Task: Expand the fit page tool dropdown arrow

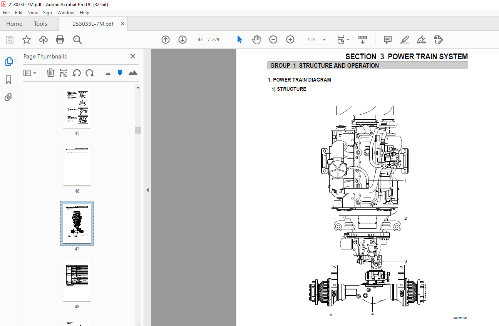Action: point(348,40)
